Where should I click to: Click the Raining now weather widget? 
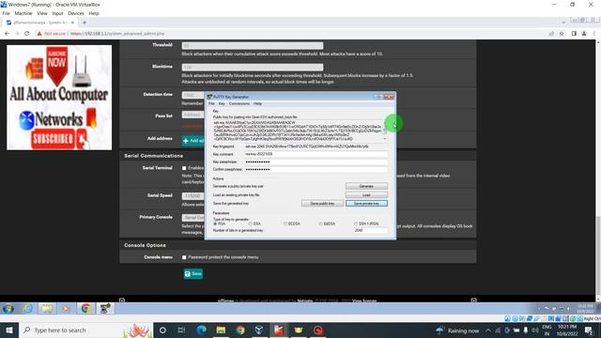[457, 330]
